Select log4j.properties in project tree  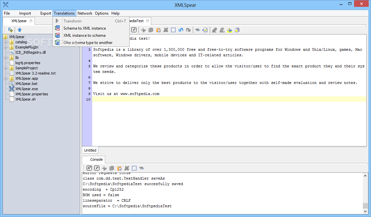click(28, 63)
